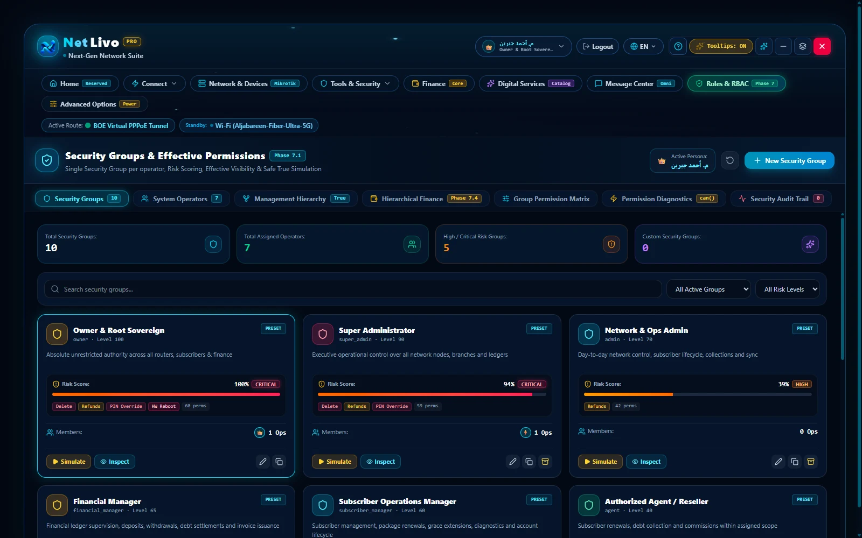Screen dimensions: 862x538
Task: Edit the Super Administrator group
Action: [x=513, y=462]
